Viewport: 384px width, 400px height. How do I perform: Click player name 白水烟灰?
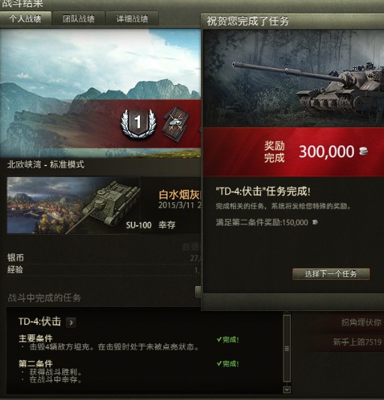click(180, 195)
